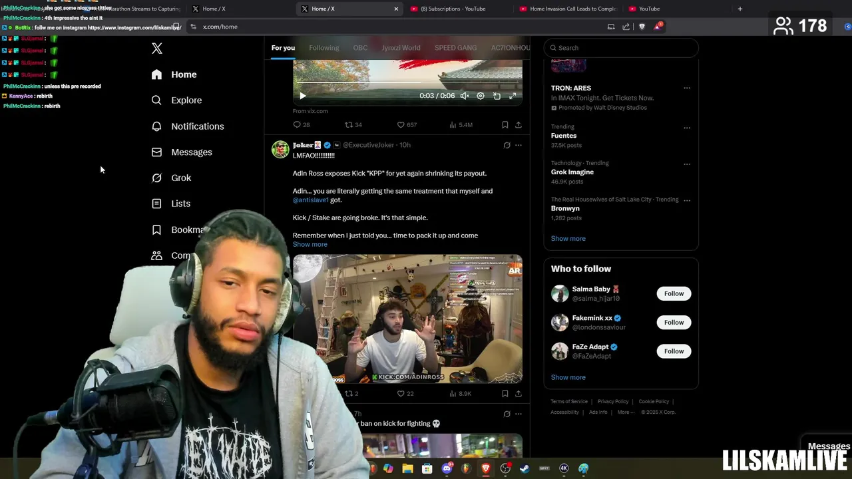Viewport: 852px width, 479px height.
Task: Open Notifications in X sidebar
Action: [x=188, y=126]
